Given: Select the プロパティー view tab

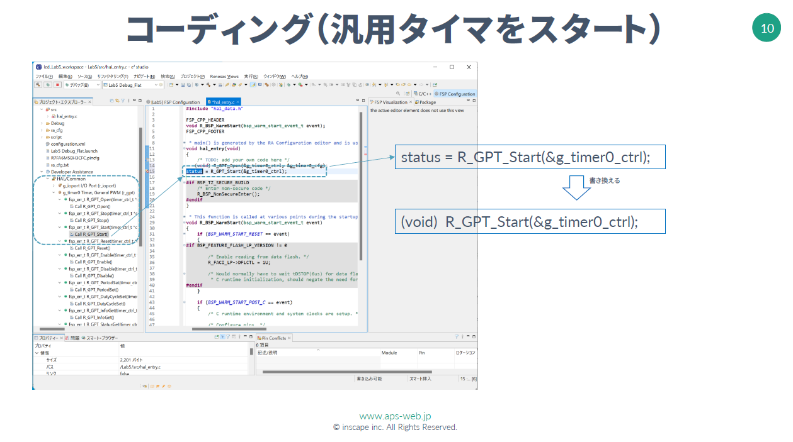Looking at the screenshot, I should click(x=48, y=338).
